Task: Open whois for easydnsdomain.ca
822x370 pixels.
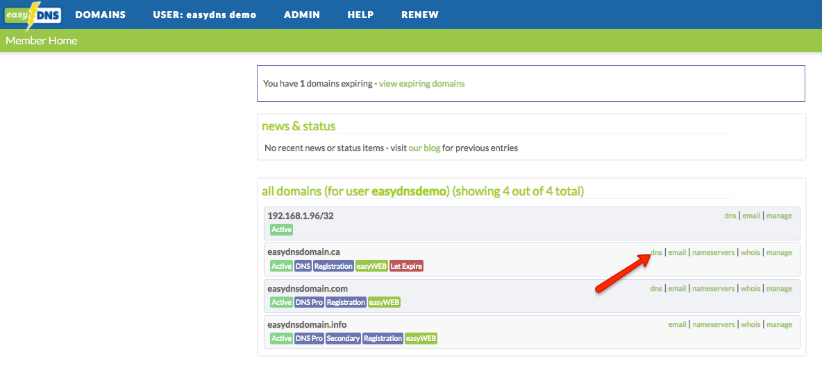Action: coord(750,252)
